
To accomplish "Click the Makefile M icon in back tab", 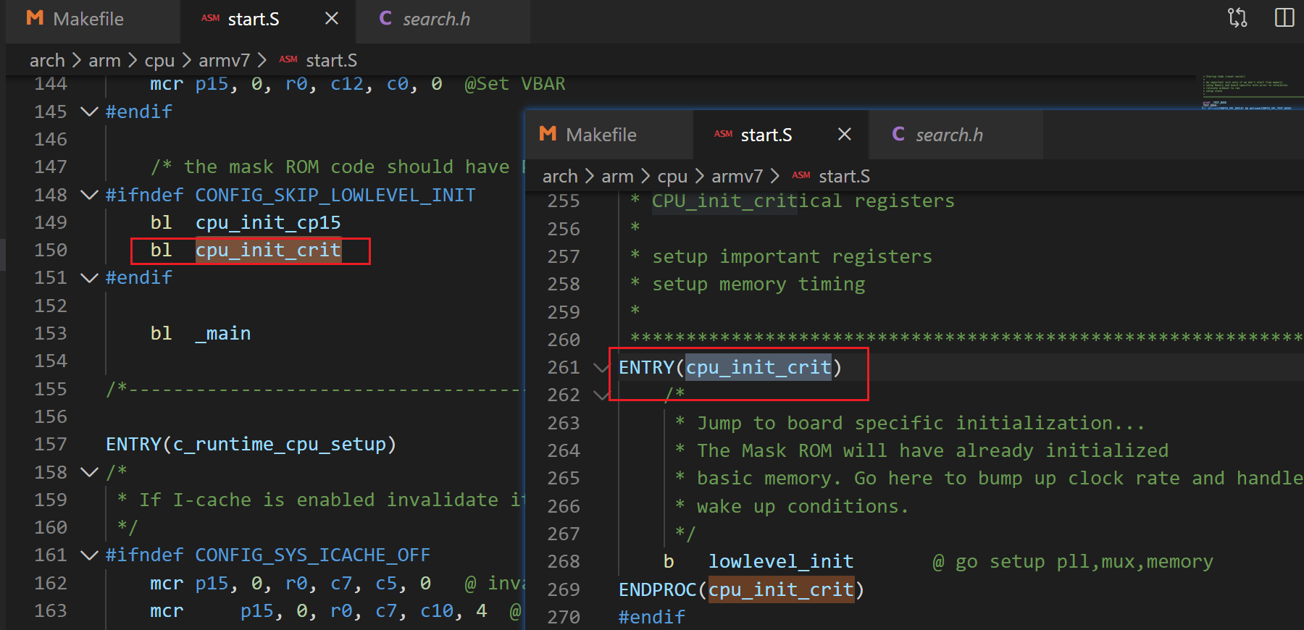I will 35,18.
